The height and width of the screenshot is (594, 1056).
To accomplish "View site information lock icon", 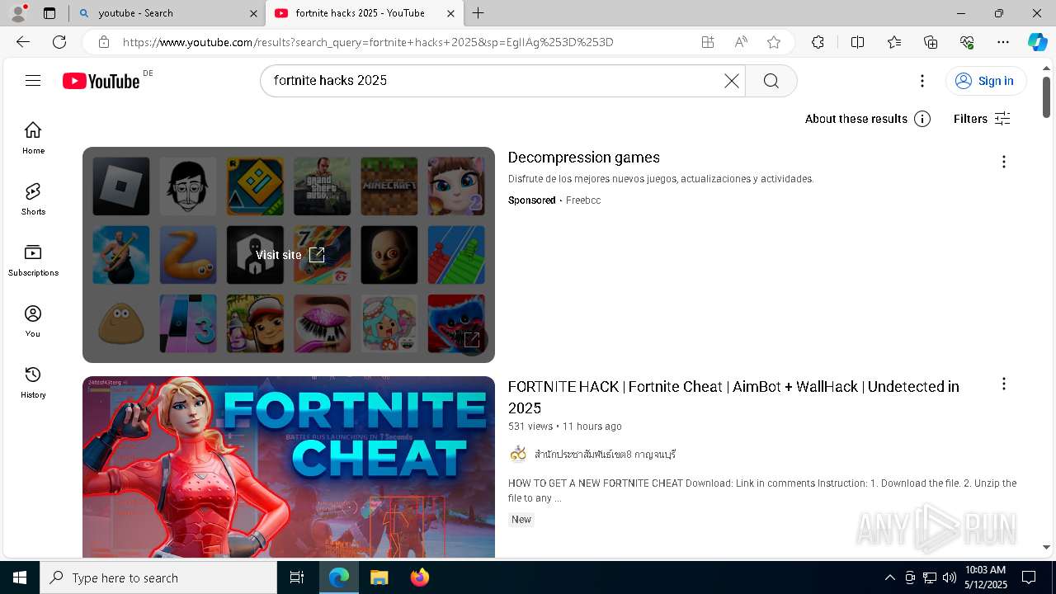I will [x=103, y=42].
